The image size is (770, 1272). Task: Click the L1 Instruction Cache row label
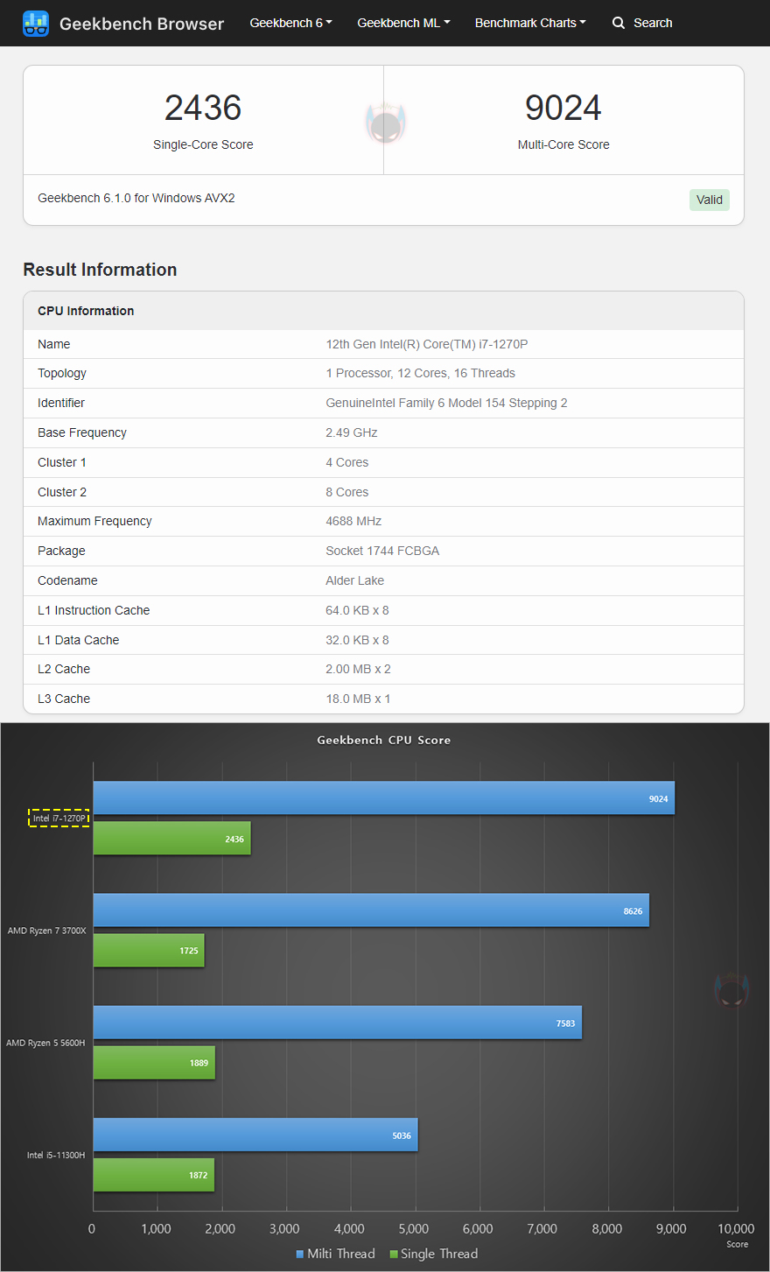pyautogui.click(x=94, y=610)
